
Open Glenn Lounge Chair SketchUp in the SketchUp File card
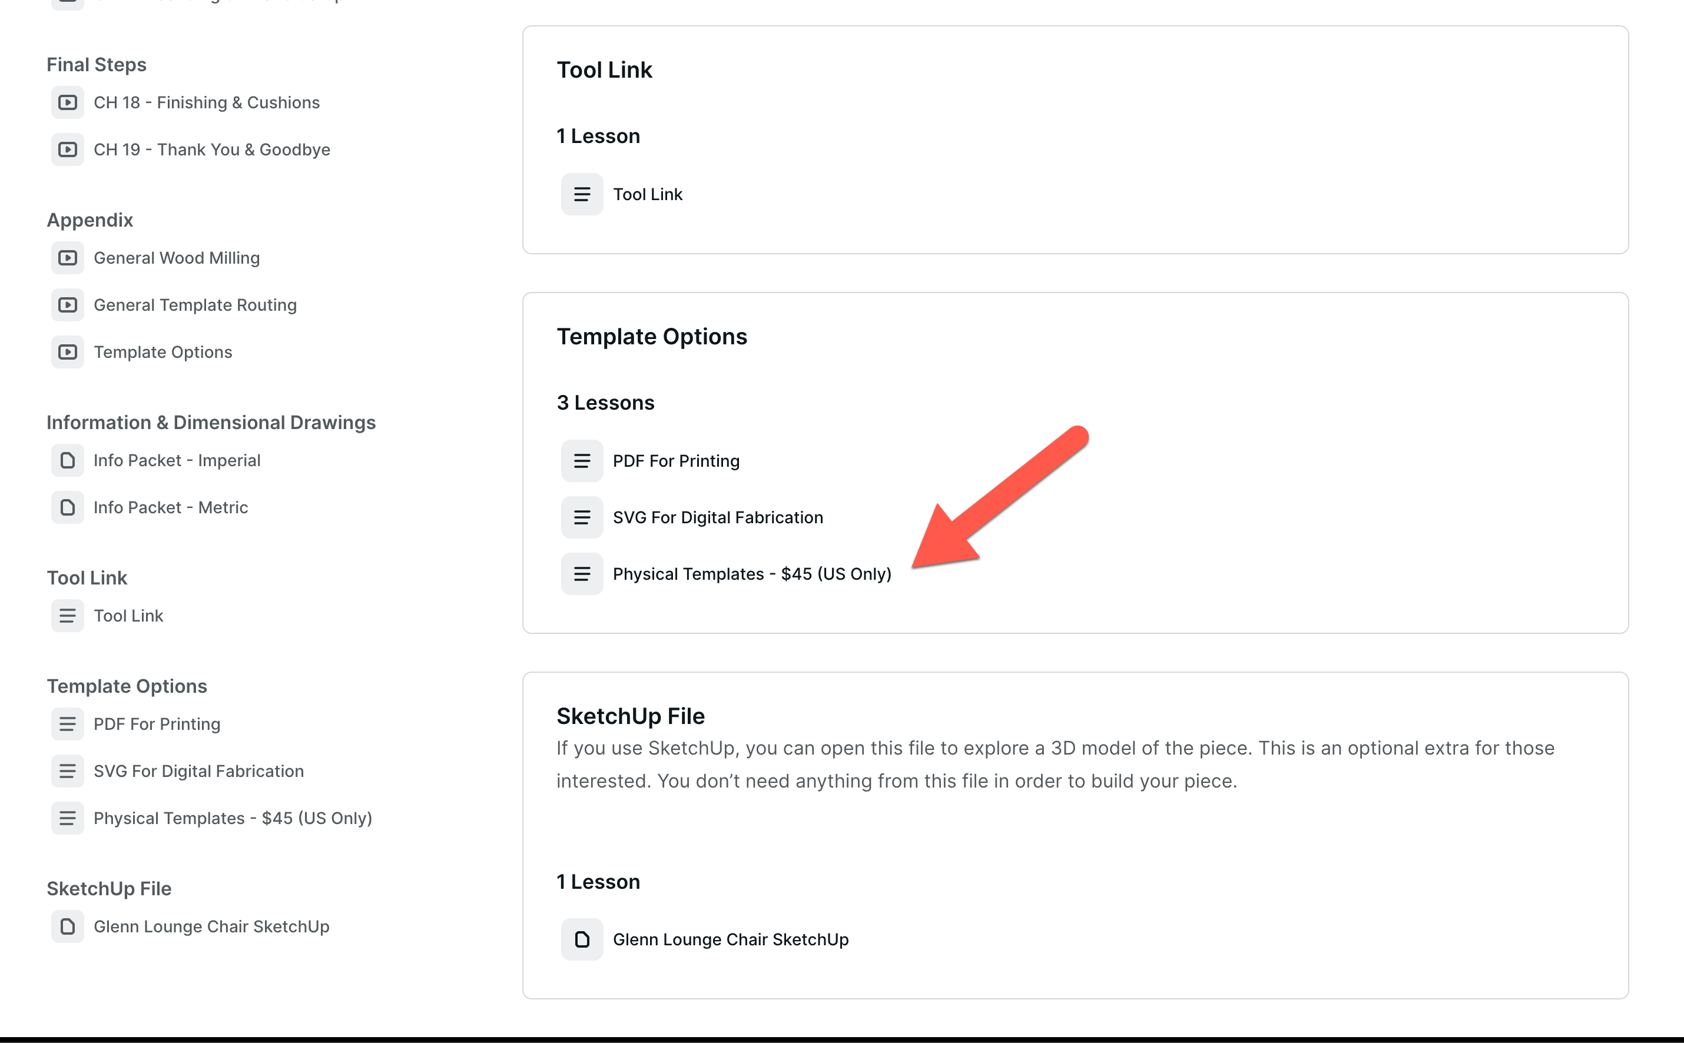click(x=731, y=939)
